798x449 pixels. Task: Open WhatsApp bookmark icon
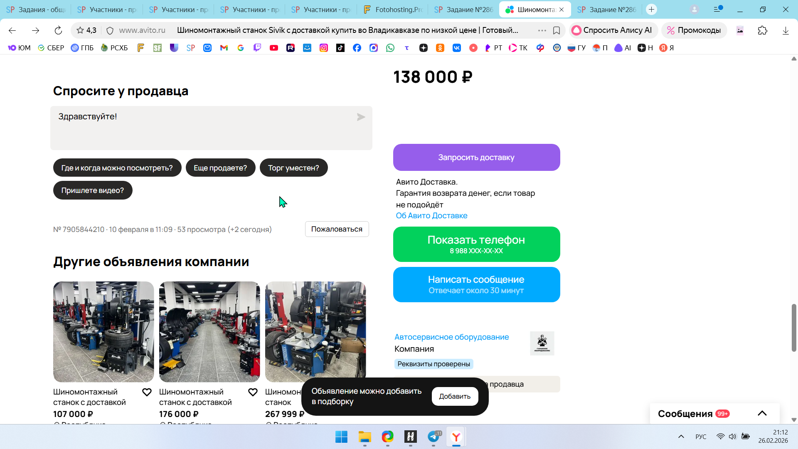pos(390,48)
